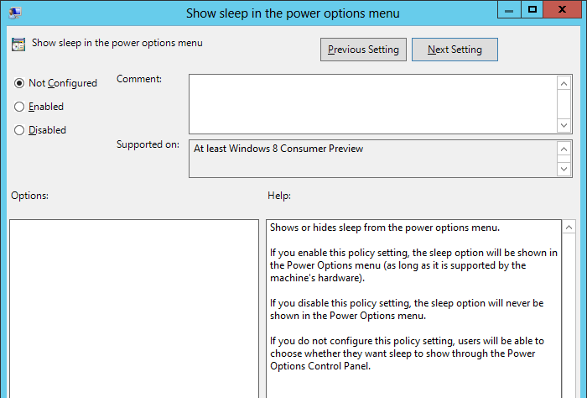Close the Show sleep policy dialog
This screenshot has width=587, height=398.
pos(564,10)
